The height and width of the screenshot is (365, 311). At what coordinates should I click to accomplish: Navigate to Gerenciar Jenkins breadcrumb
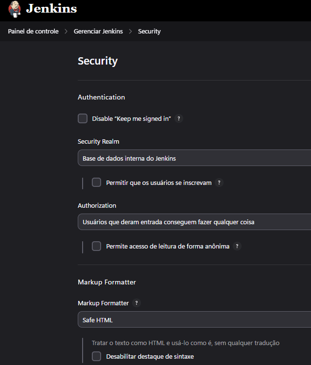98,32
